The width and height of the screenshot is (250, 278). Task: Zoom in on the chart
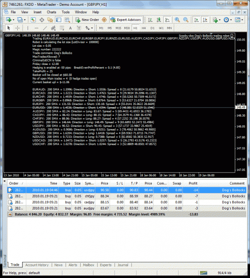pos(177,20)
